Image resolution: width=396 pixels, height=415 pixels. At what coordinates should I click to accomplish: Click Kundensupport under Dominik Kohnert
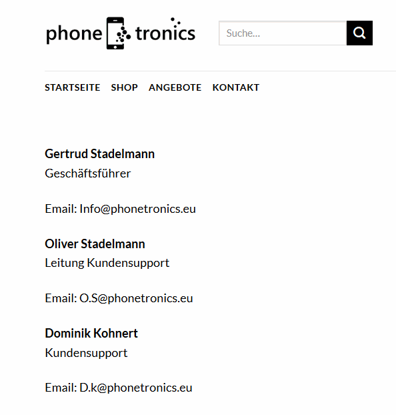[86, 353]
